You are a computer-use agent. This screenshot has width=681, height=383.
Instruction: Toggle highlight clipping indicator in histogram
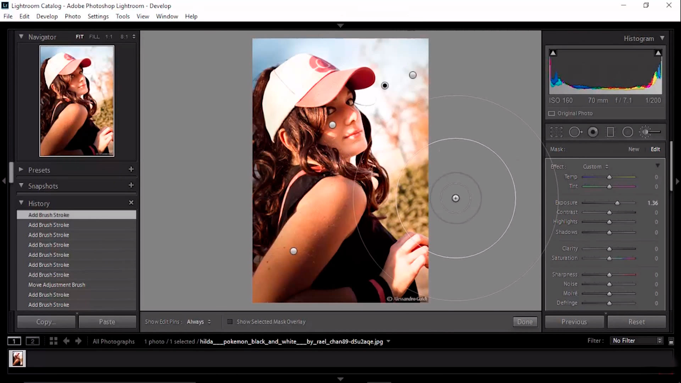click(x=658, y=53)
